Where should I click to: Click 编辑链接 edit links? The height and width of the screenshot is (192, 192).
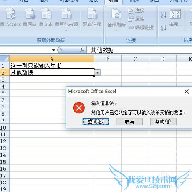[141, 27]
